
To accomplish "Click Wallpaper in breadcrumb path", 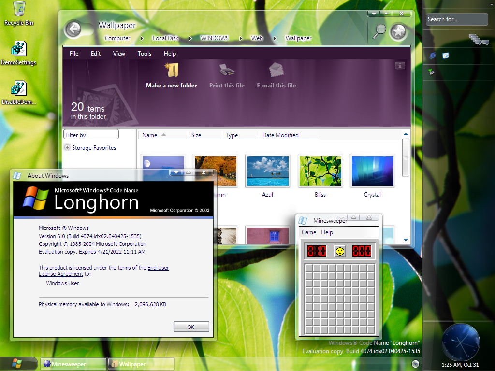I will coord(298,38).
